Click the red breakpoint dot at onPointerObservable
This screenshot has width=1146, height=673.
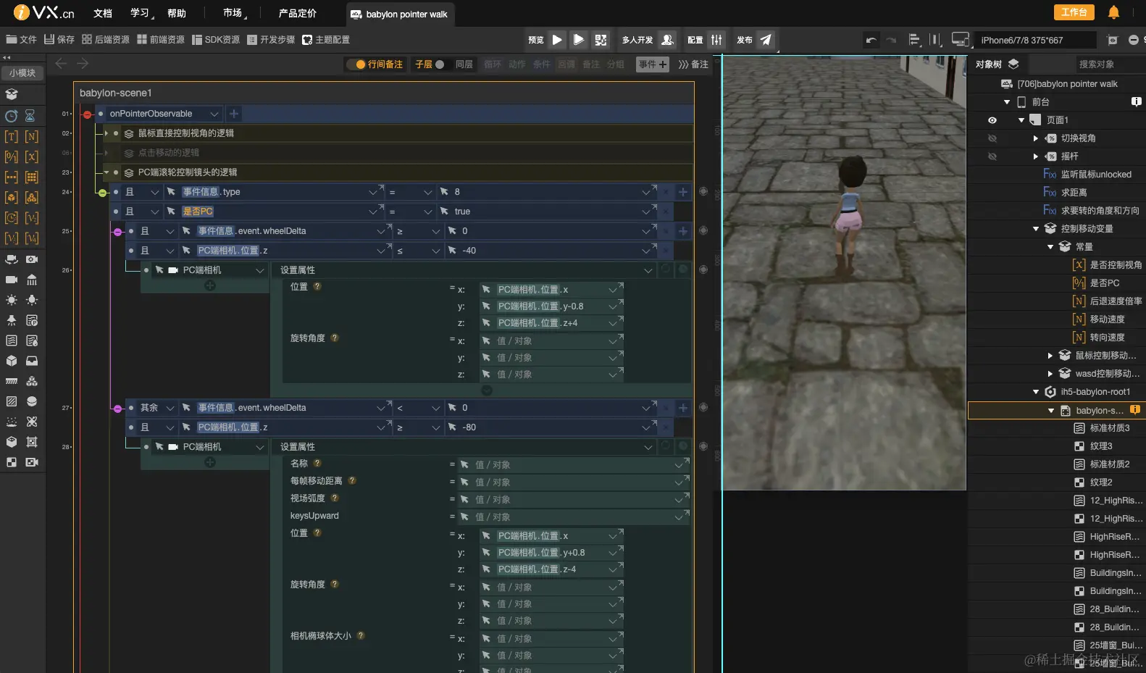click(x=87, y=114)
